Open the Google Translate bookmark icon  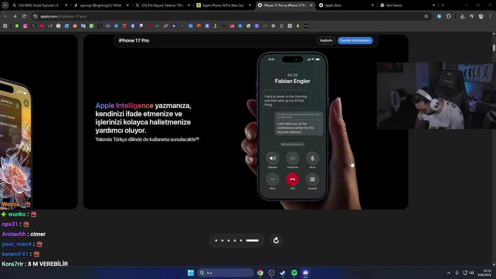click(x=83, y=26)
